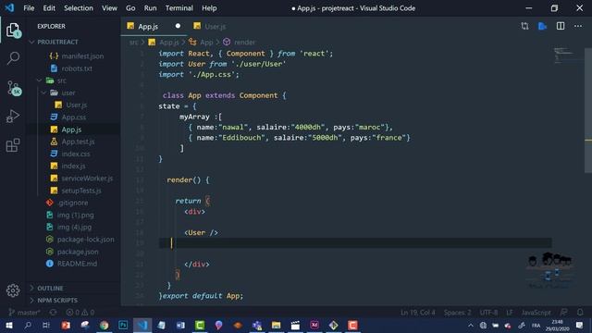Change indentation via Spaces: 2
592x333 pixels.
pos(457,313)
